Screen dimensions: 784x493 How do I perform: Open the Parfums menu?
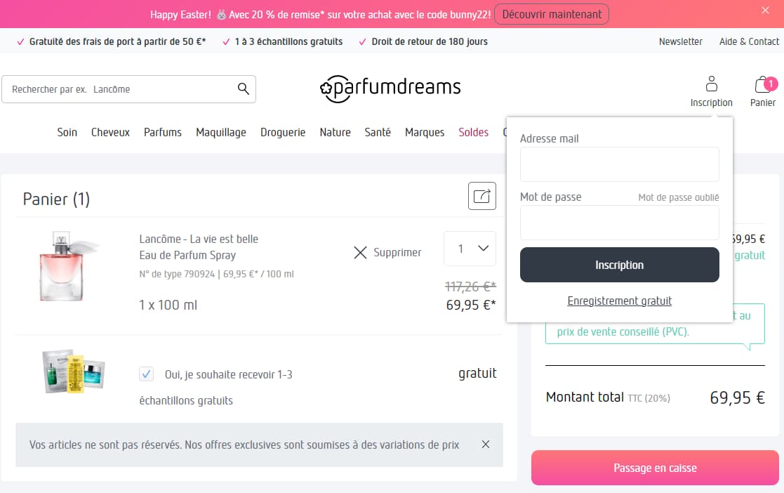(163, 132)
